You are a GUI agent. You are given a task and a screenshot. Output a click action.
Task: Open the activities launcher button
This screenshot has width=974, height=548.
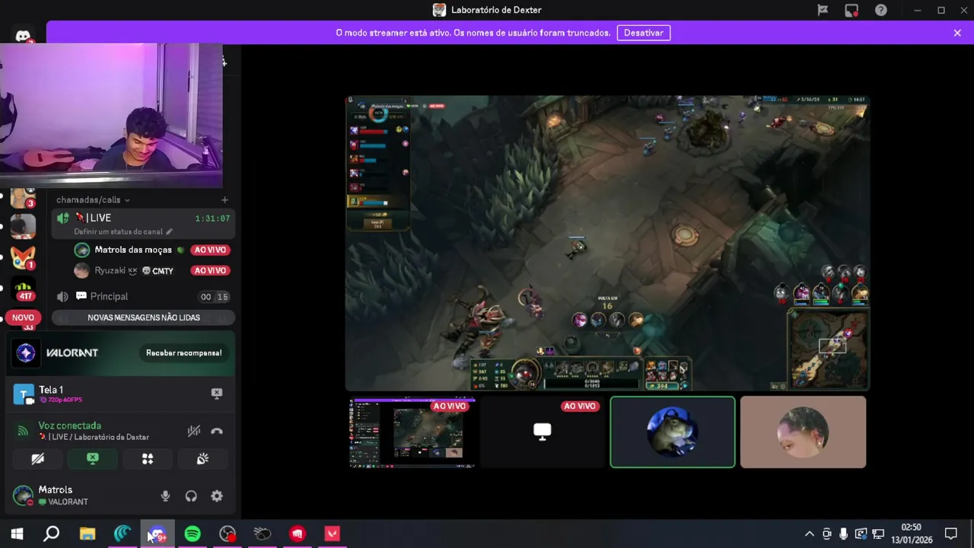click(148, 459)
